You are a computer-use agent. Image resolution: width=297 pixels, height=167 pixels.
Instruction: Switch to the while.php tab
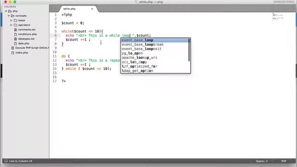point(69,9)
